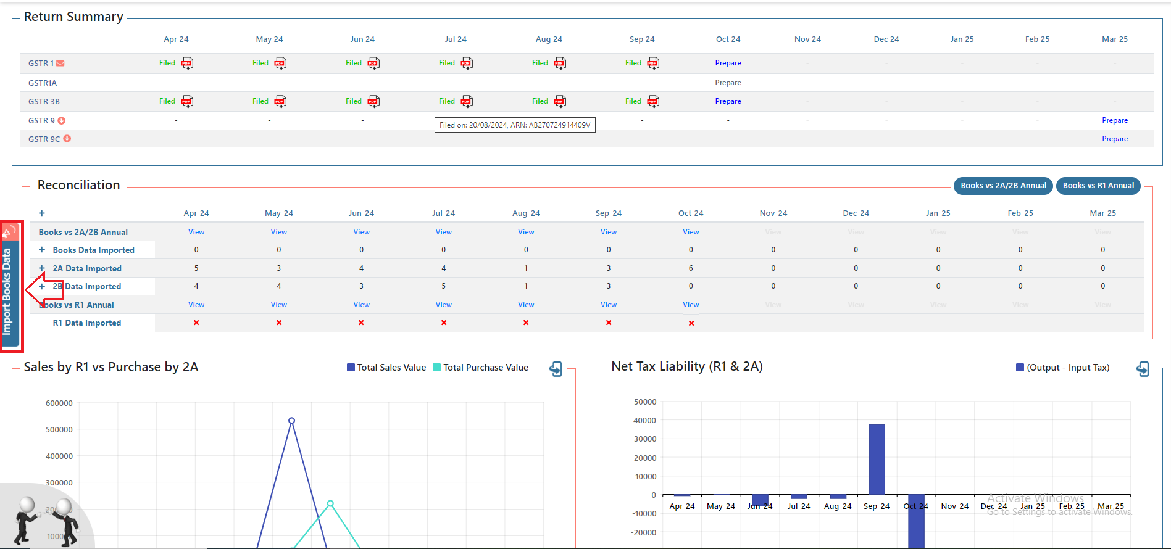
Task: Click the purchase value peak data point
Action: point(330,503)
